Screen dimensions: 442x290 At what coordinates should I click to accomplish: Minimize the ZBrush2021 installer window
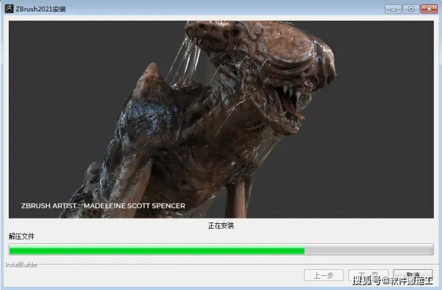click(393, 9)
